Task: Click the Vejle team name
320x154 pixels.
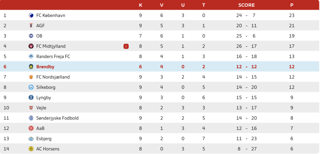Action: click(x=41, y=108)
